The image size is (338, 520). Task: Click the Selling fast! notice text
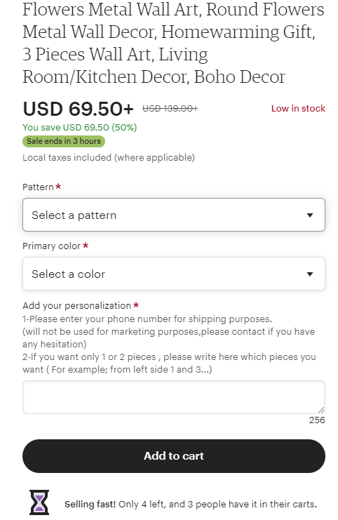pyautogui.click(x=191, y=505)
